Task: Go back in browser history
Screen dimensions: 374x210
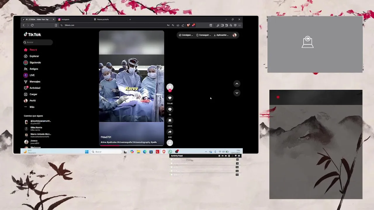Action: (x=24, y=25)
